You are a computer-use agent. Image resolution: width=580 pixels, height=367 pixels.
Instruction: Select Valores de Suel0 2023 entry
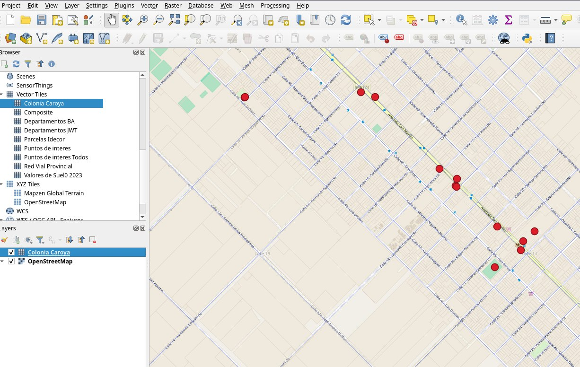point(53,175)
